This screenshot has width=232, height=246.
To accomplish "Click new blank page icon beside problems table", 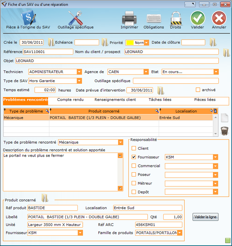I will click(x=224, y=117).
